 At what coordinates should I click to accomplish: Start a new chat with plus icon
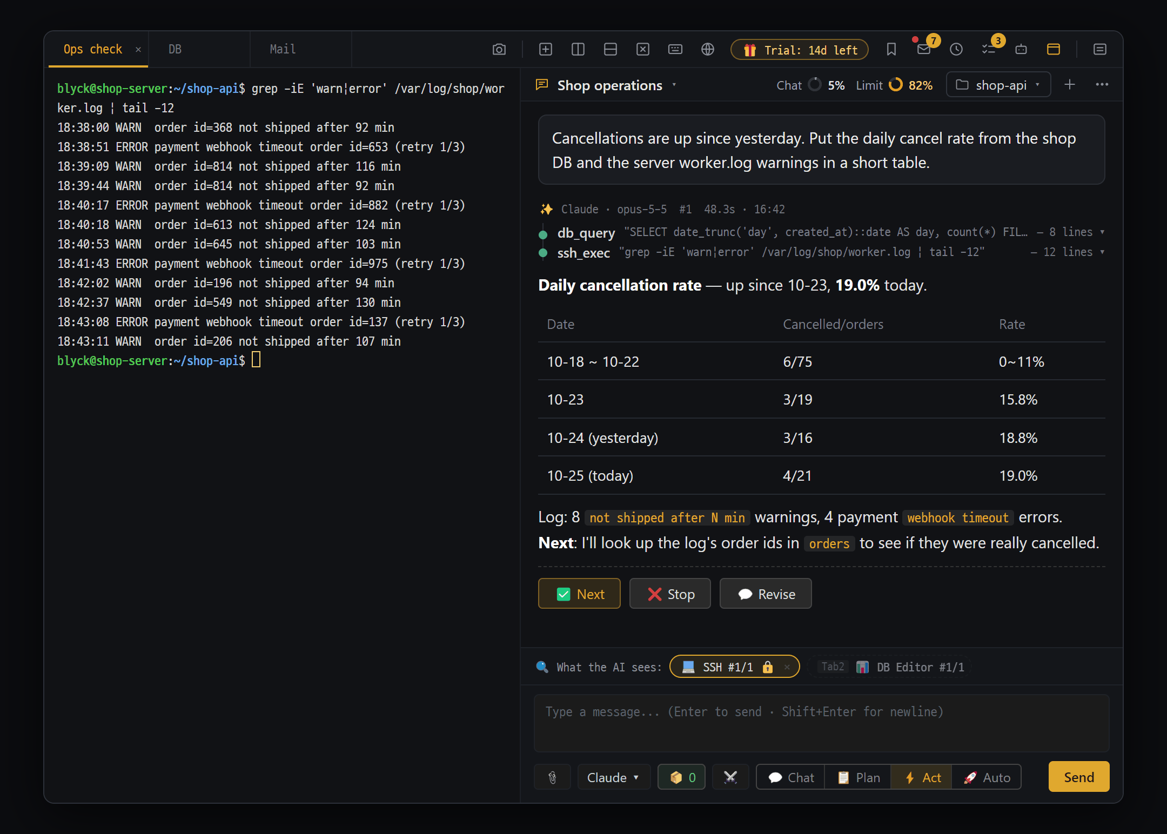click(1070, 85)
